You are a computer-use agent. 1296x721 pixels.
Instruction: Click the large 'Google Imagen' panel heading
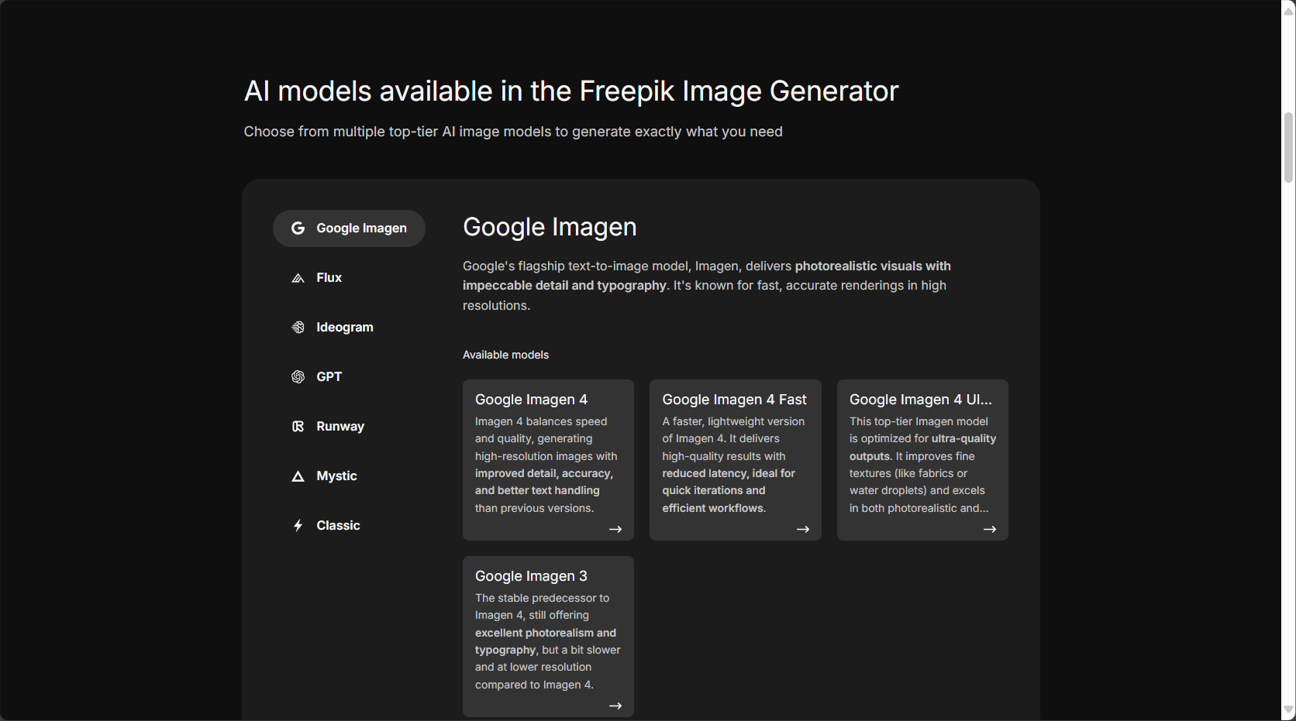pos(550,227)
